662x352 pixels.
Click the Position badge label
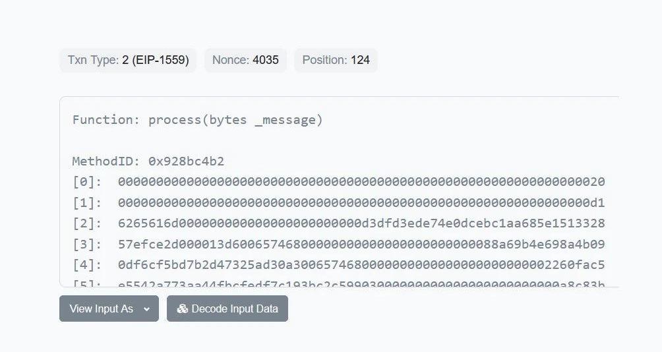(x=324, y=60)
